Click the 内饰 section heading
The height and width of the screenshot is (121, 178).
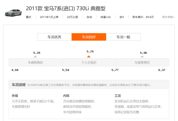click(66, 96)
